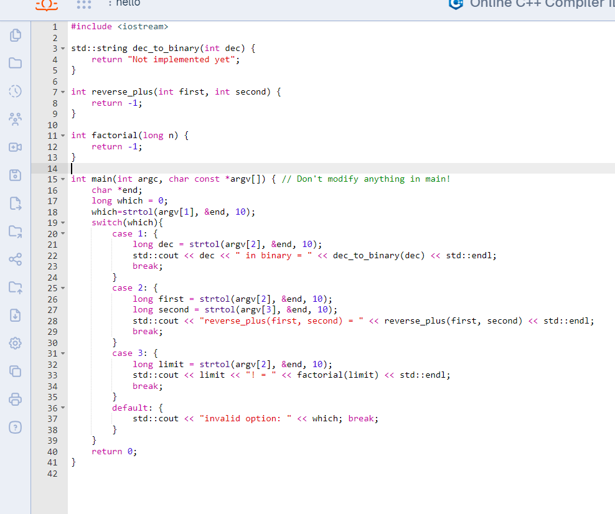
Task: Click line number 42 in gutter
Action: [52, 474]
